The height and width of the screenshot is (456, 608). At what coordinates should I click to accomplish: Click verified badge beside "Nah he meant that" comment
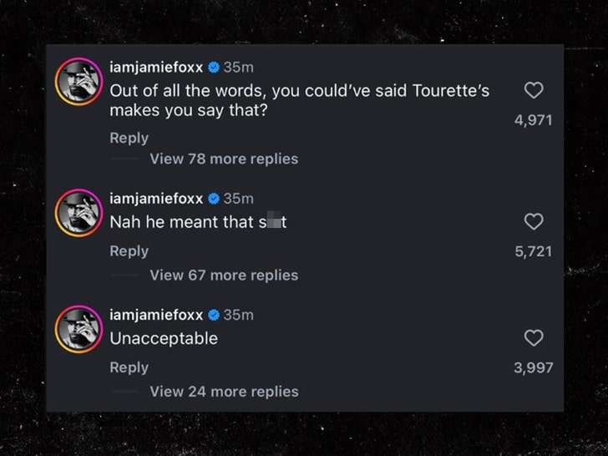point(214,198)
